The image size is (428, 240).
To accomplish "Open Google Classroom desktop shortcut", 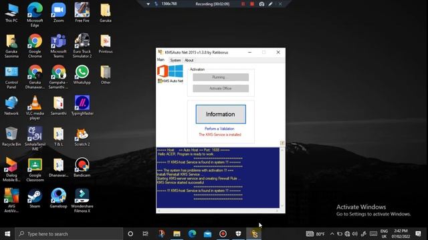I will pyautogui.click(x=35, y=170).
